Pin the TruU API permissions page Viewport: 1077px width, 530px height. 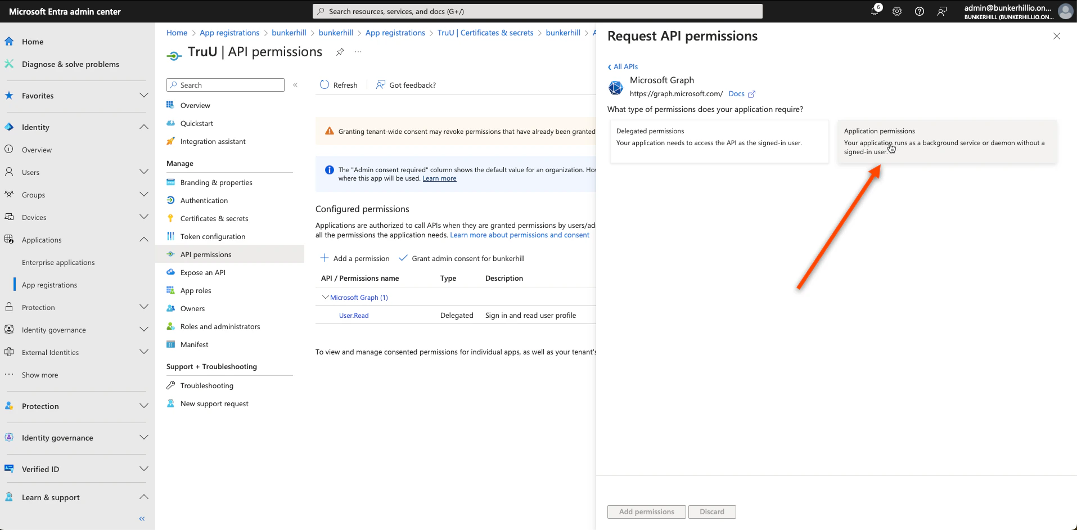(340, 52)
